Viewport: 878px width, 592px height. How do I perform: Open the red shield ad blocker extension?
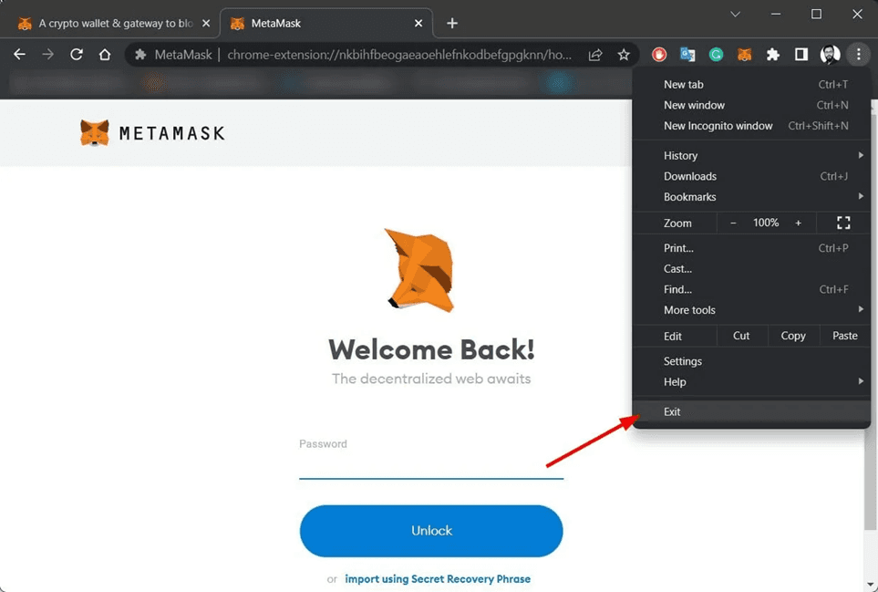click(659, 55)
